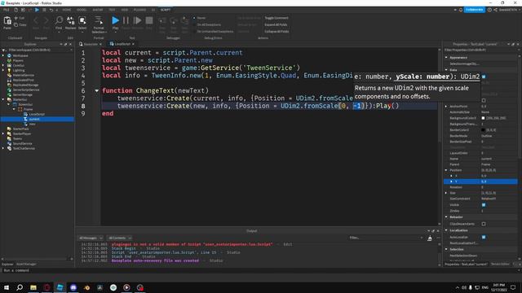Collapse the ChangeText function fold arrow
The image size is (522, 293).
pyautogui.click(x=96, y=90)
